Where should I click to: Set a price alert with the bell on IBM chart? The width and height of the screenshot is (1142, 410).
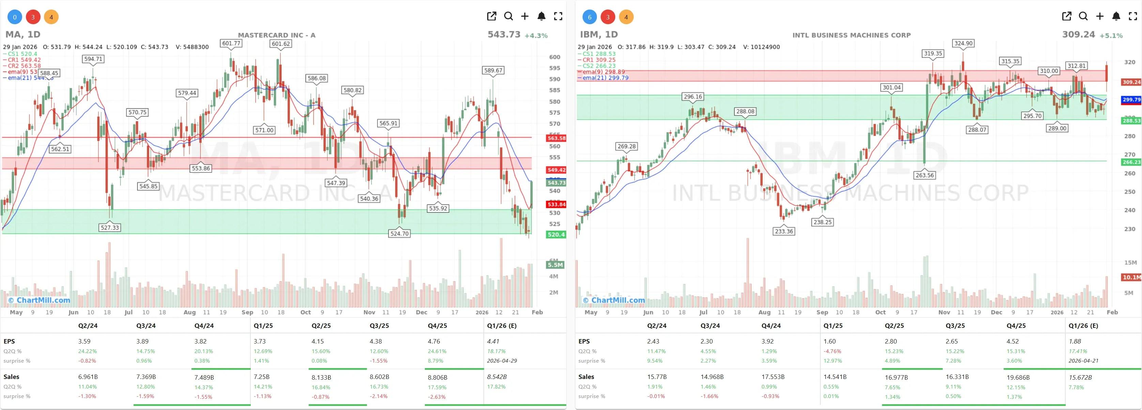1116,16
